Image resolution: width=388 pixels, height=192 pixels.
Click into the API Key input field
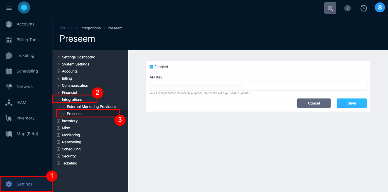258,86
